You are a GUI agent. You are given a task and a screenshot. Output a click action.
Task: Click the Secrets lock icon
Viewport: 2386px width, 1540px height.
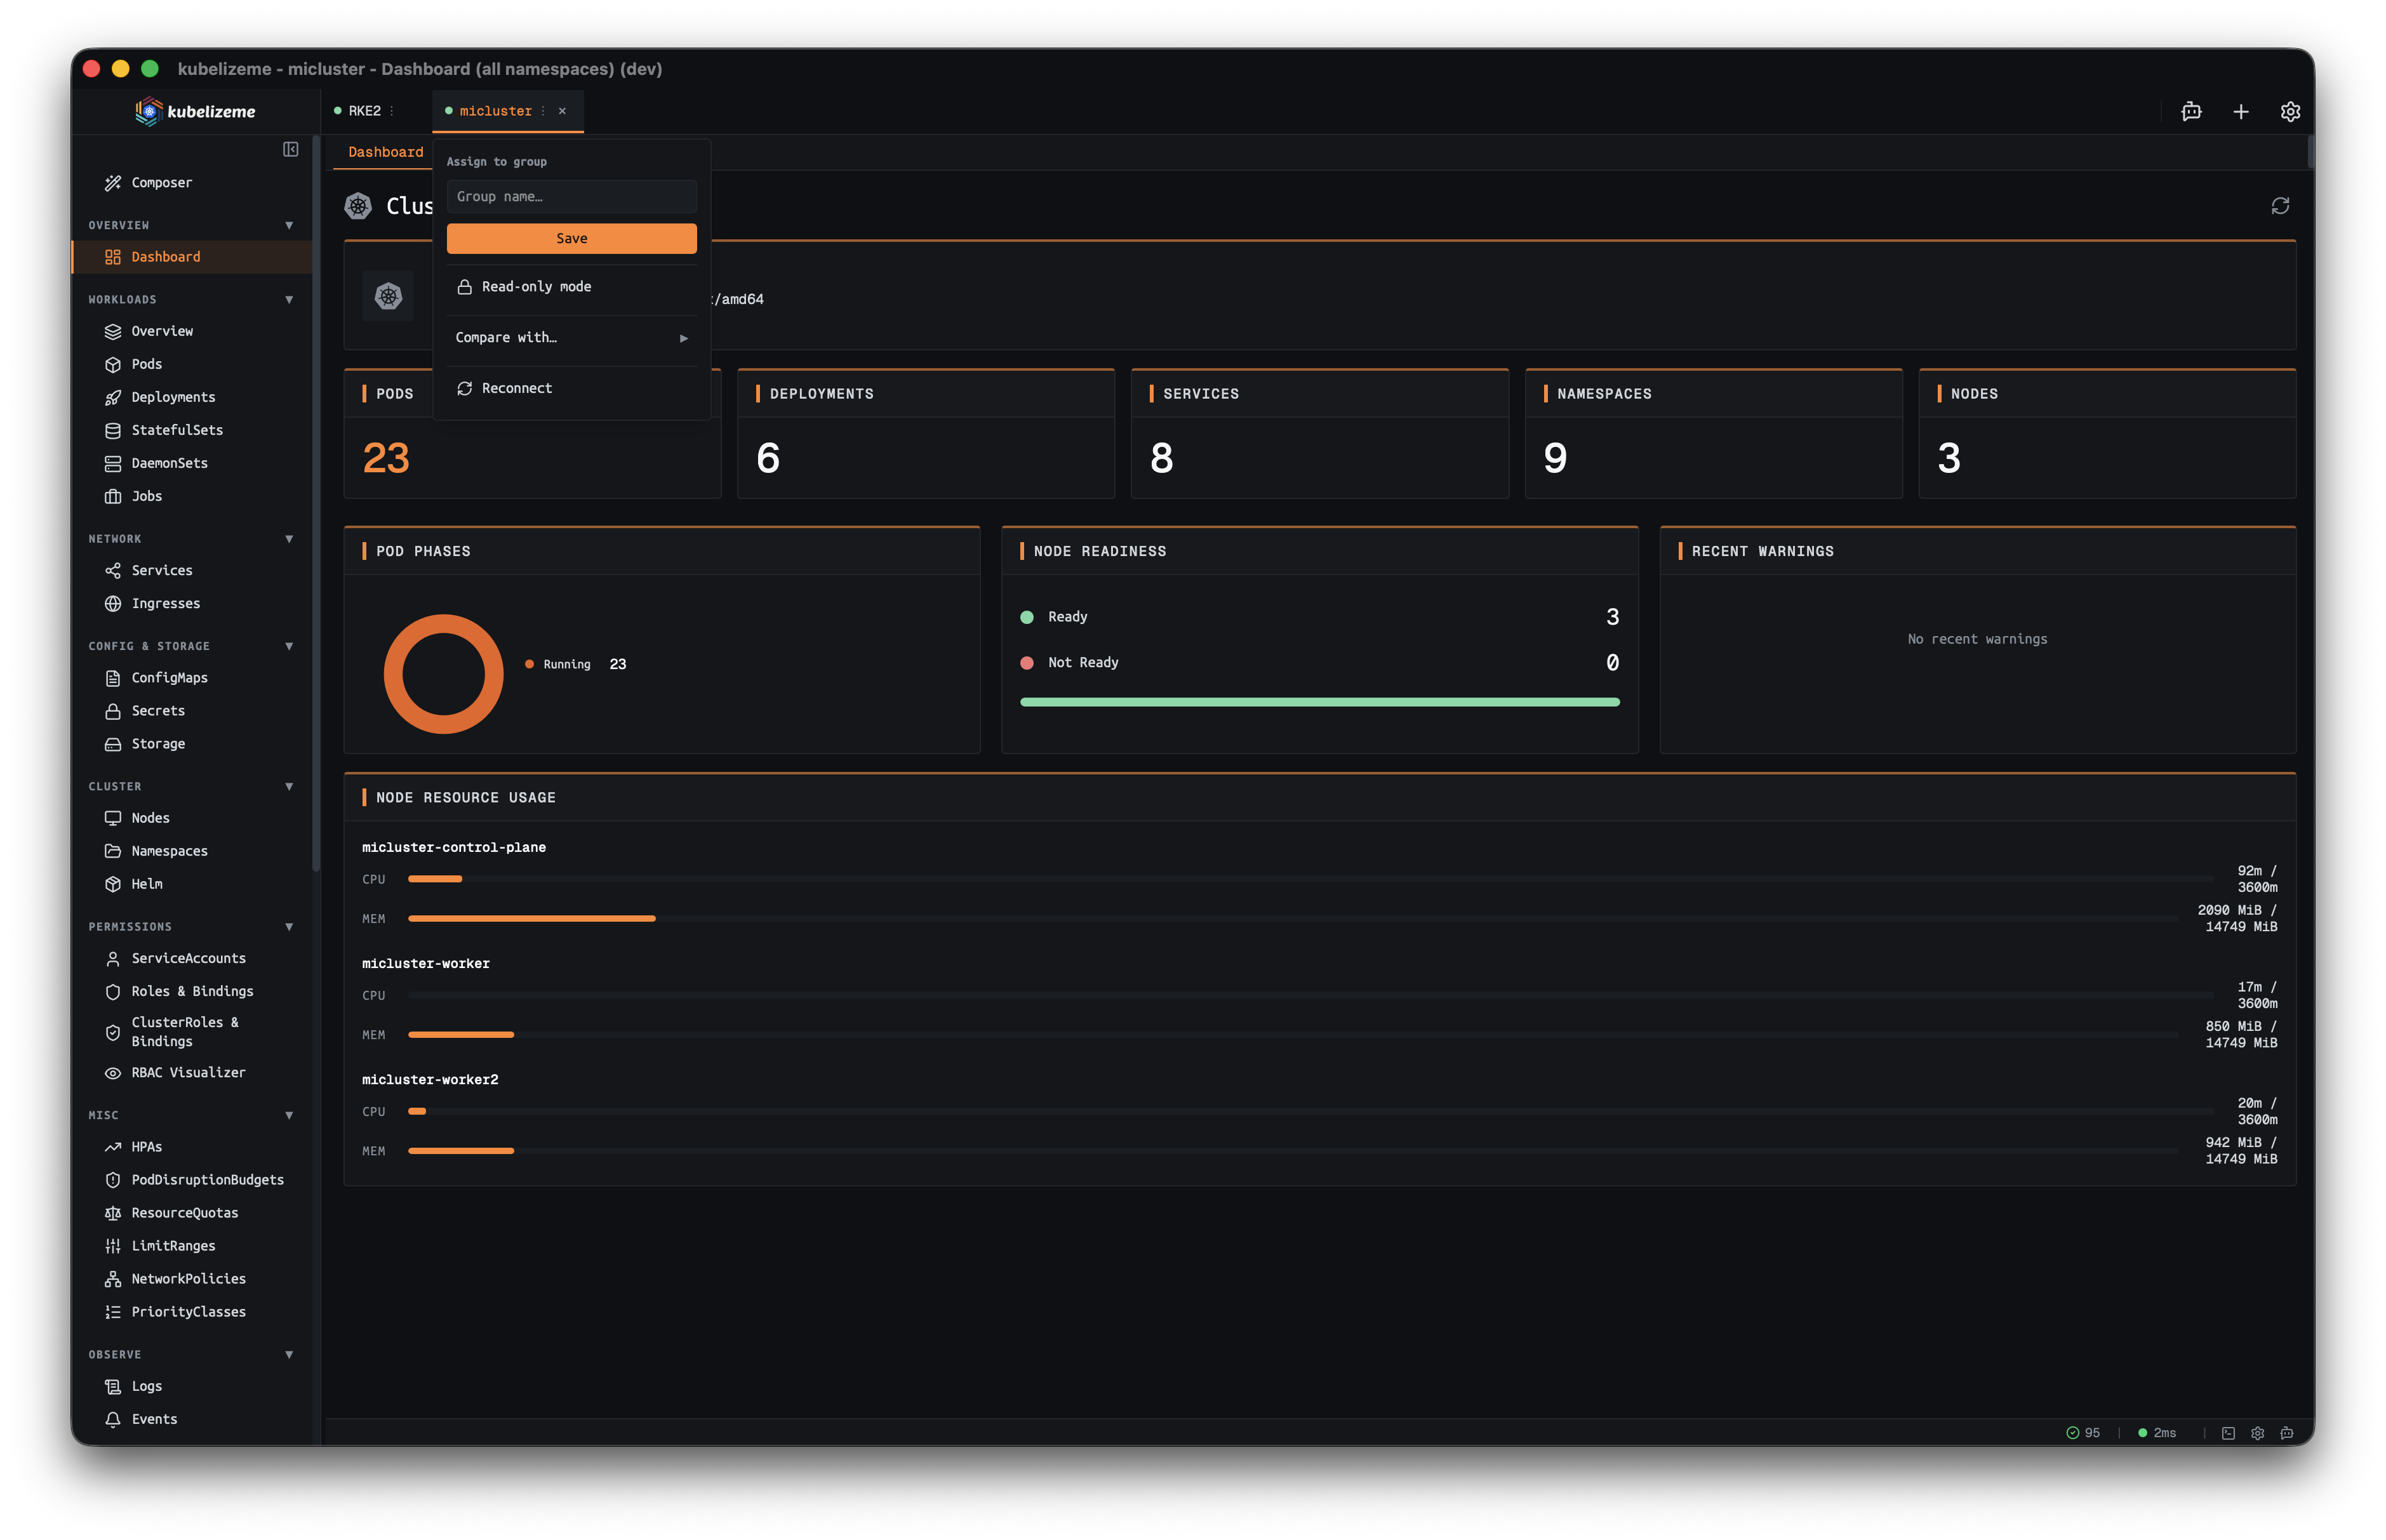(113, 711)
